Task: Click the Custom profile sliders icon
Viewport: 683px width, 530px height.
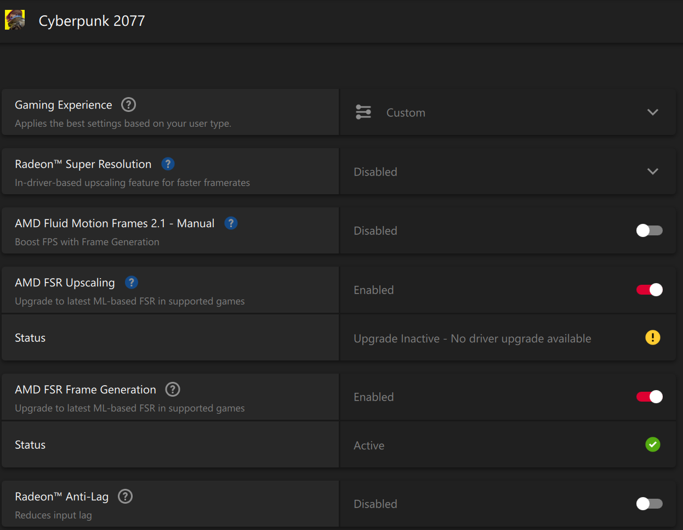Action: [363, 112]
